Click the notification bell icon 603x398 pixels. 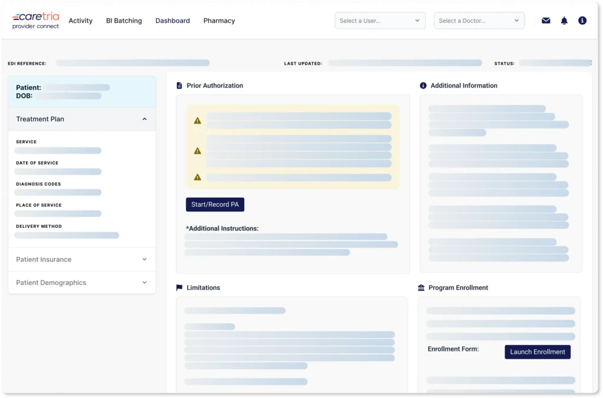pos(564,21)
